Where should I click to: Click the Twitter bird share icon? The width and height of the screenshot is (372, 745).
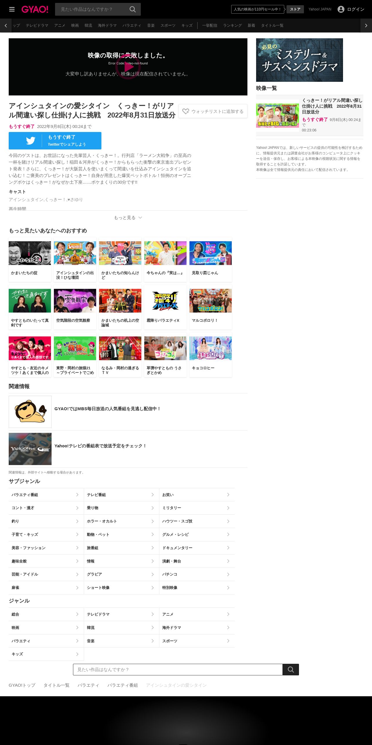coord(30,141)
